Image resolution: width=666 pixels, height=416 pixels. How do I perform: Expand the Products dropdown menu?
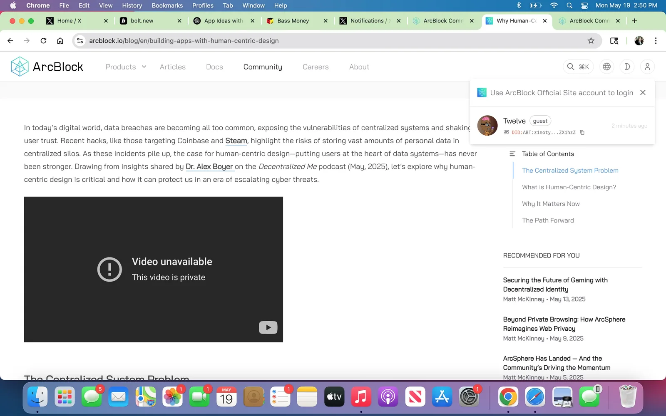(126, 67)
